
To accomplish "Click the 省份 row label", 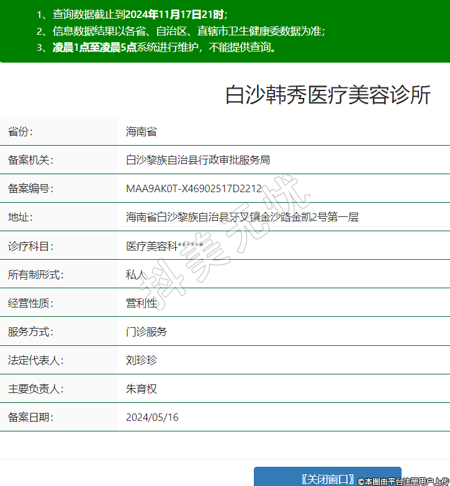I will click(20, 131).
